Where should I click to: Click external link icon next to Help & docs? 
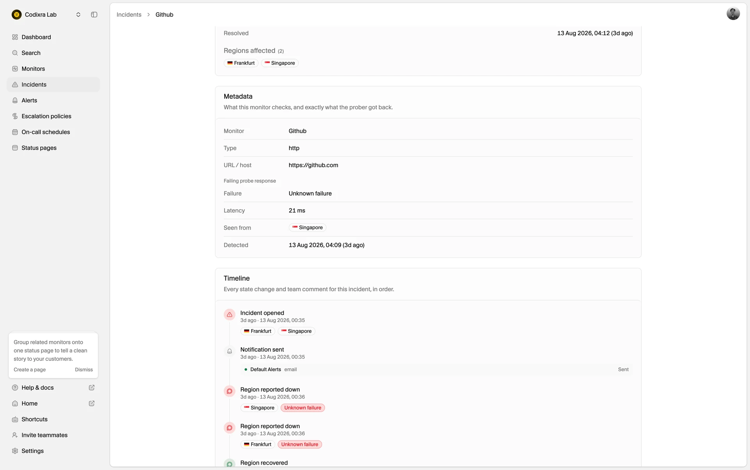click(x=92, y=388)
